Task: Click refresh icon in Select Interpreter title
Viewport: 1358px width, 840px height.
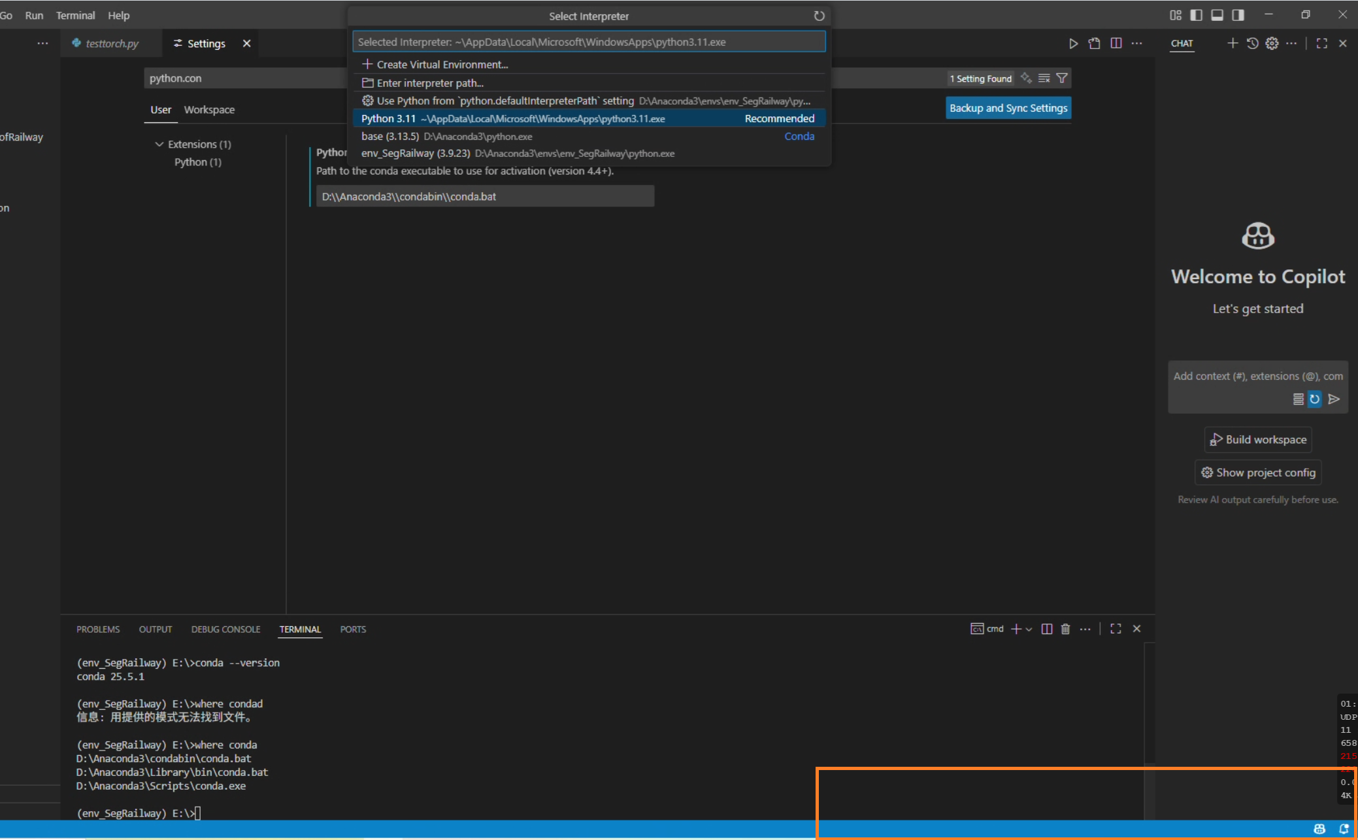Action: click(x=819, y=16)
